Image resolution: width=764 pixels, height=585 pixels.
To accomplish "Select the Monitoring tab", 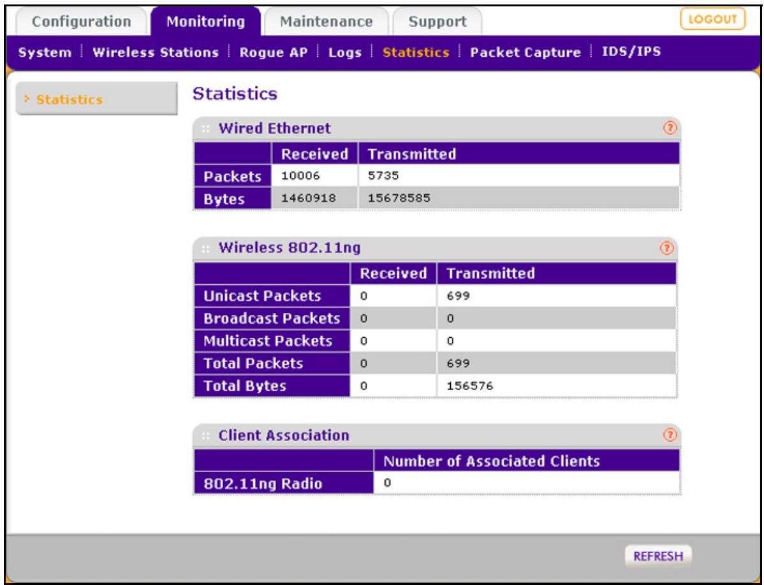I will point(205,22).
